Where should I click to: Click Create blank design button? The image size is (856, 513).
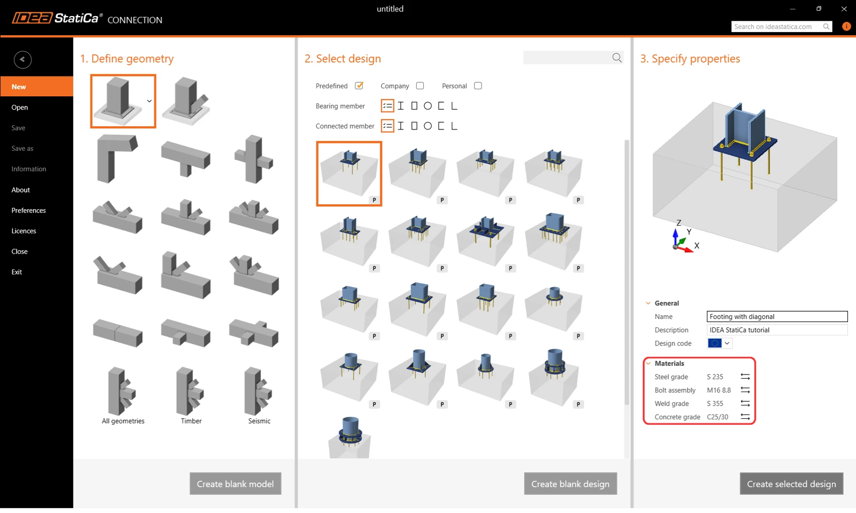pyautogui.click(x=570, y=484)
